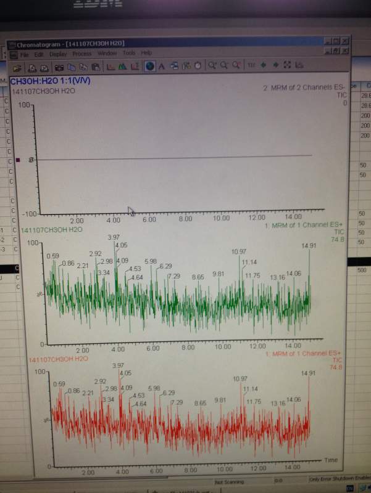Screen dimensions: 371x493
Task: Click the 14.91 peak in red chromatogram
Action: tap(308, 373)
